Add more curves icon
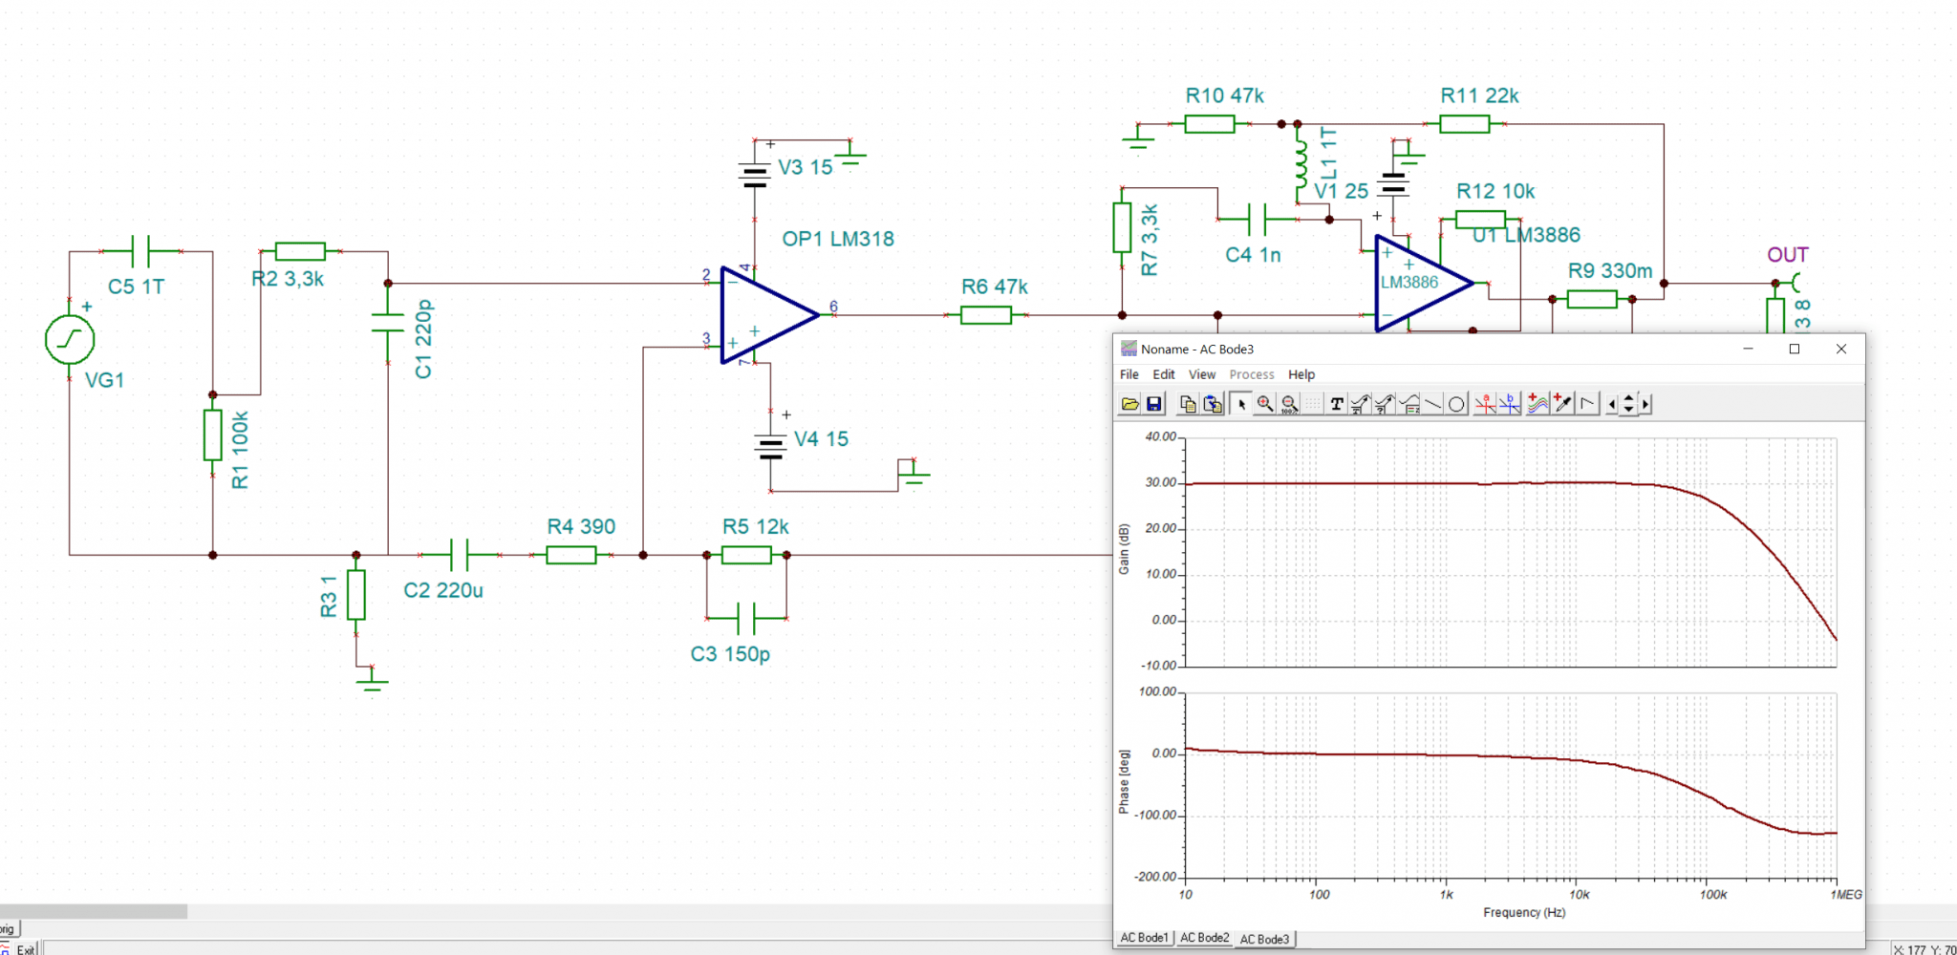The image size is (1957, 955). (x=1538, y=404)
